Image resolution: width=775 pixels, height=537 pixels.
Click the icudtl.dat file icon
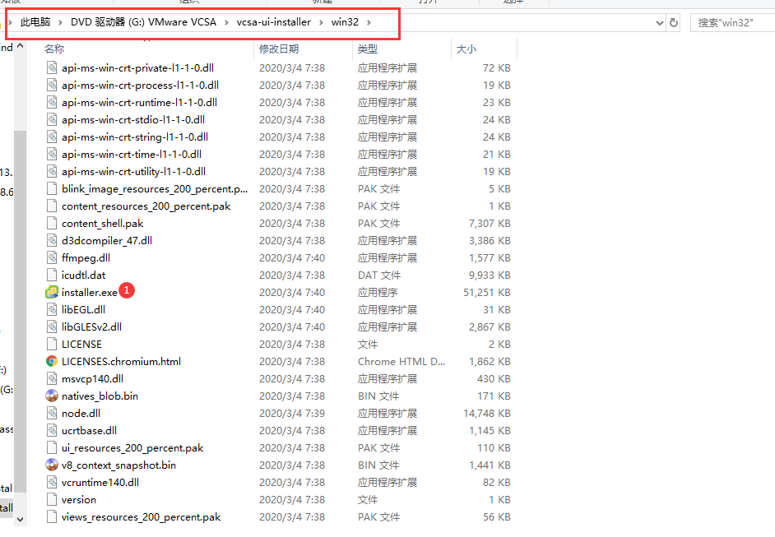(53, 275)
